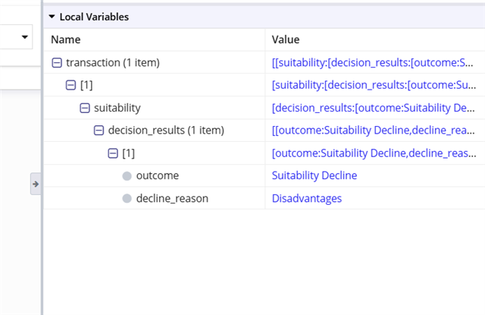Collapse the Local Variables section triangle
The image size is (485, 315).
52,17
